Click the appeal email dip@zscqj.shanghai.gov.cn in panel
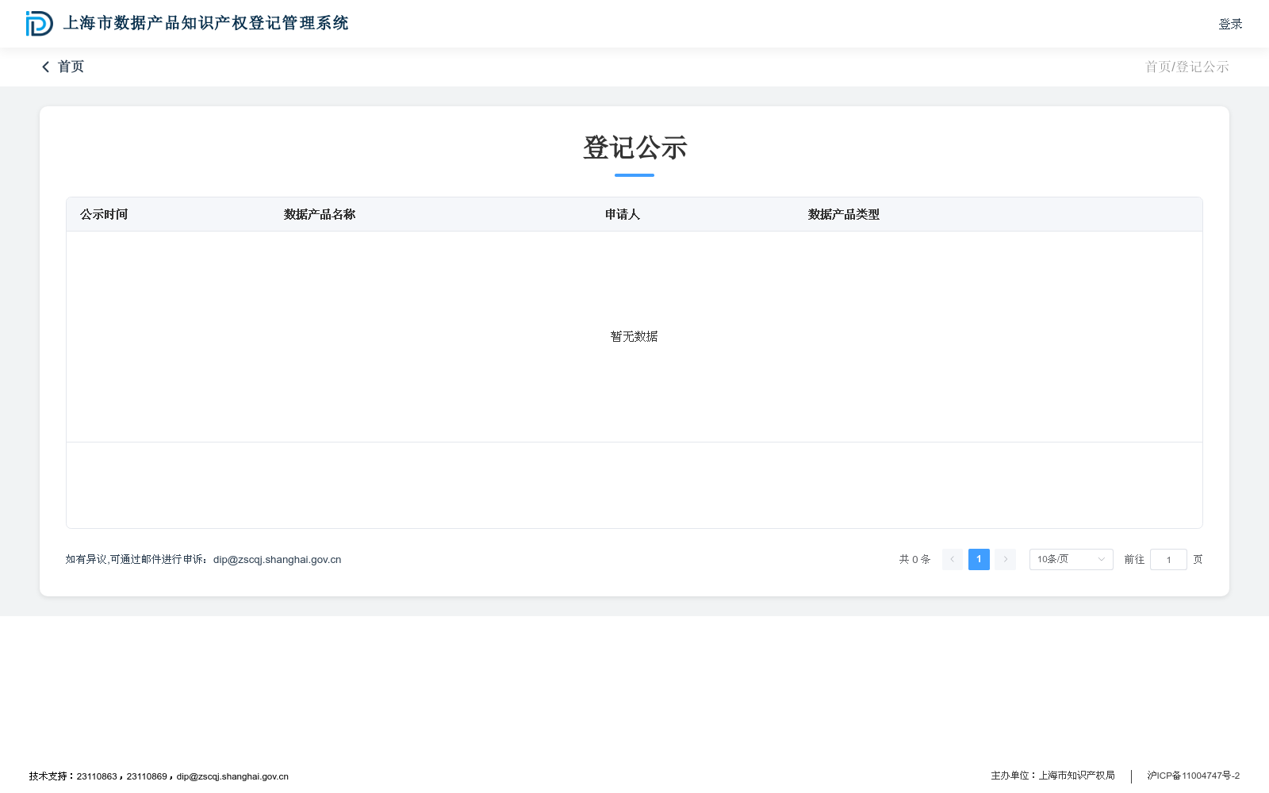 [x=278, y=559]
